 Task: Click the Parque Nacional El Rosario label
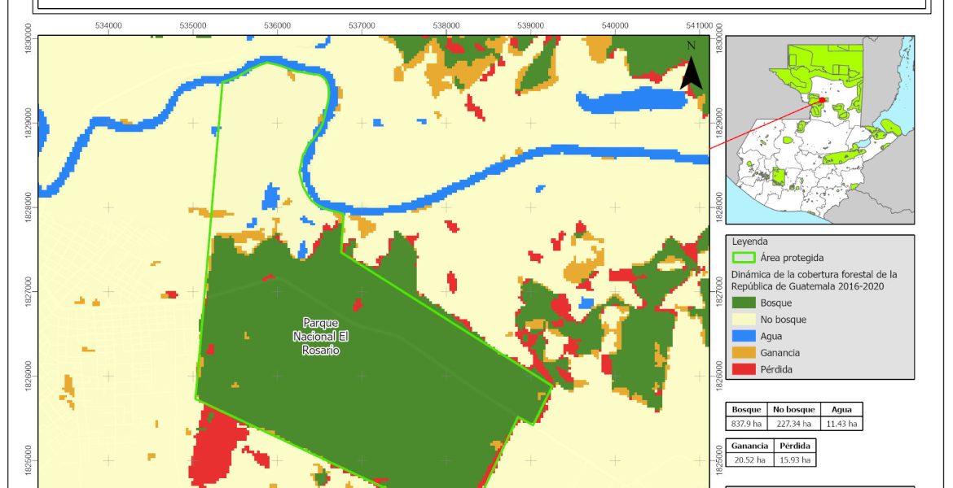click(315, 337)
